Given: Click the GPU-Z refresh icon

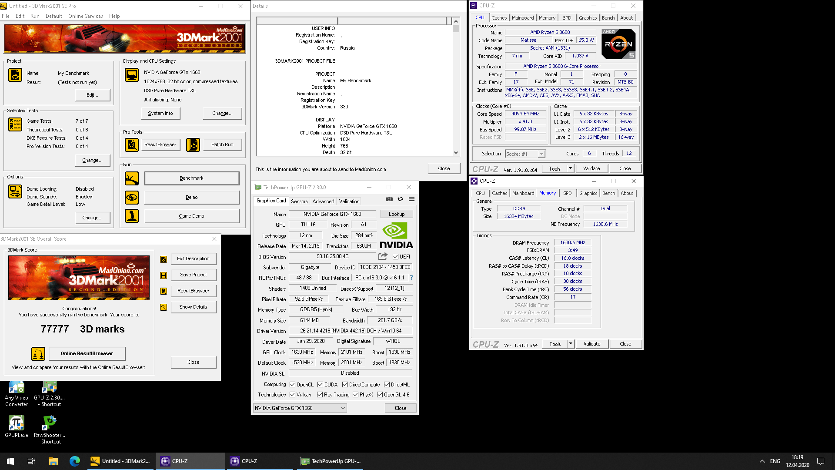Looking at the screenshot, I should tap(401, 199).
